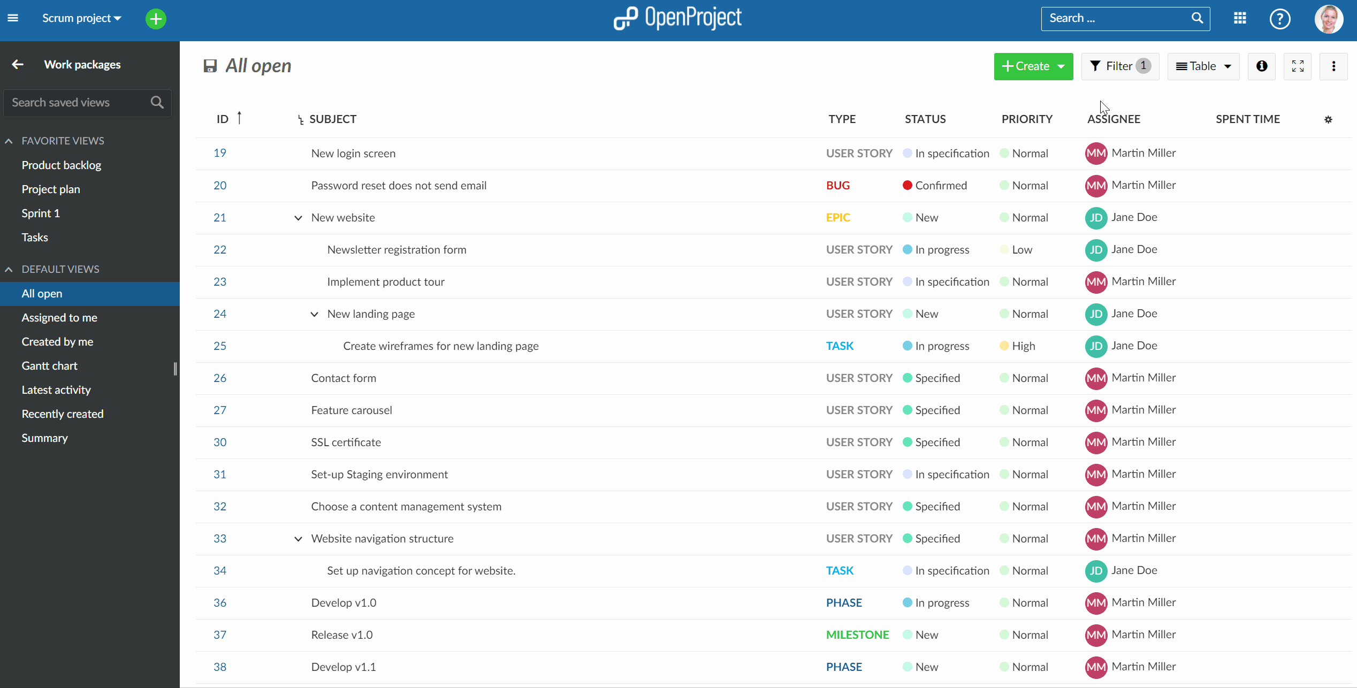Expand the New website epic row
Screen dimensions: 1357x688
[x=298, y=218]
